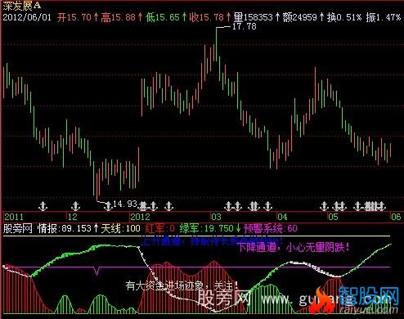Click the anchor marker above the 2011 axis section
The width and height of the screenshot is (404, 319).
[43, 206]
